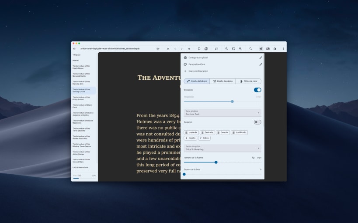Open The Adventure of the Dancing Men
Image resolution: width=358 pixels, height=223 pixels.
pyautogui.click(x=84, y=83)
